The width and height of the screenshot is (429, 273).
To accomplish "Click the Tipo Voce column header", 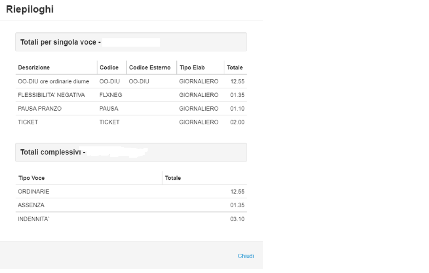I will point(31,178).
